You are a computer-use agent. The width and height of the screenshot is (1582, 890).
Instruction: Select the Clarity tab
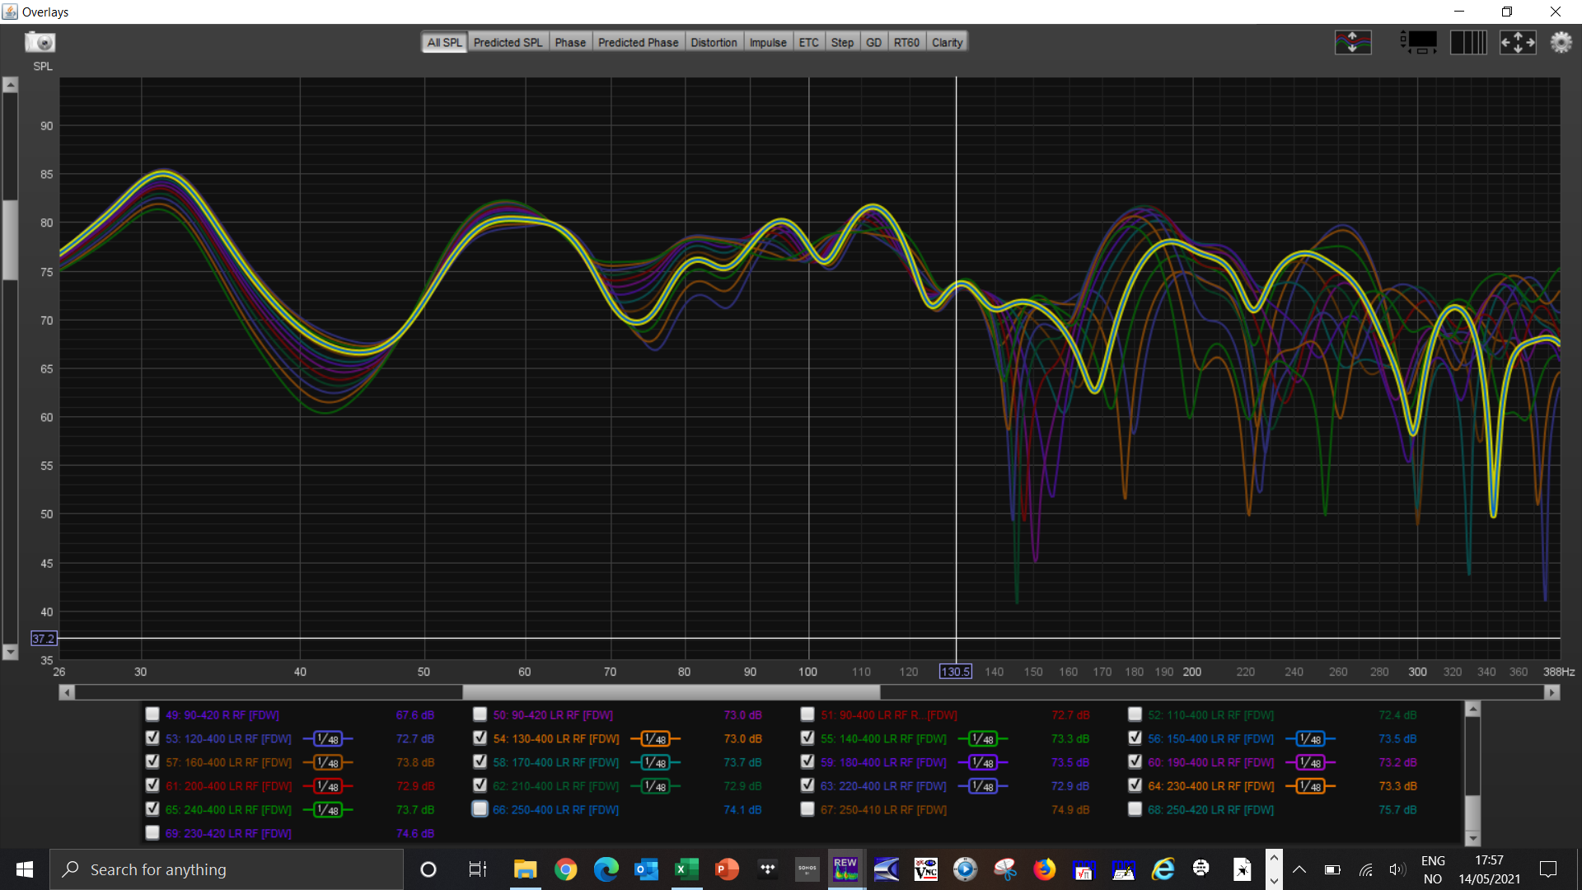[x=947, y=42]
